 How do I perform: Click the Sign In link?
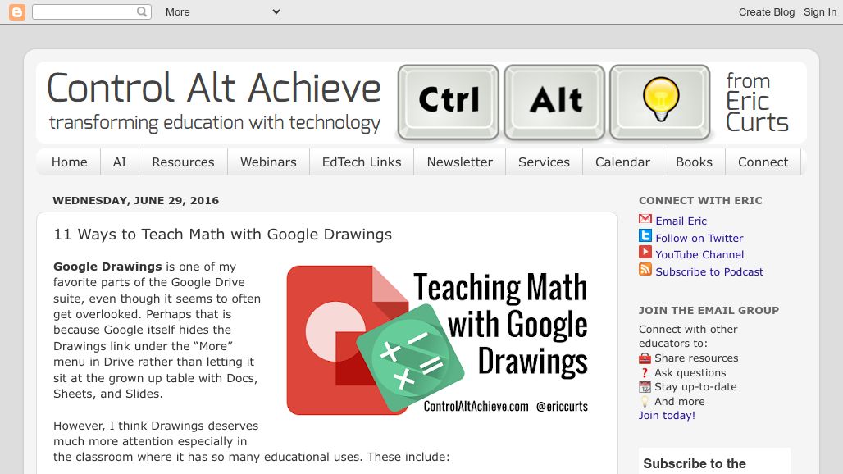820,11
